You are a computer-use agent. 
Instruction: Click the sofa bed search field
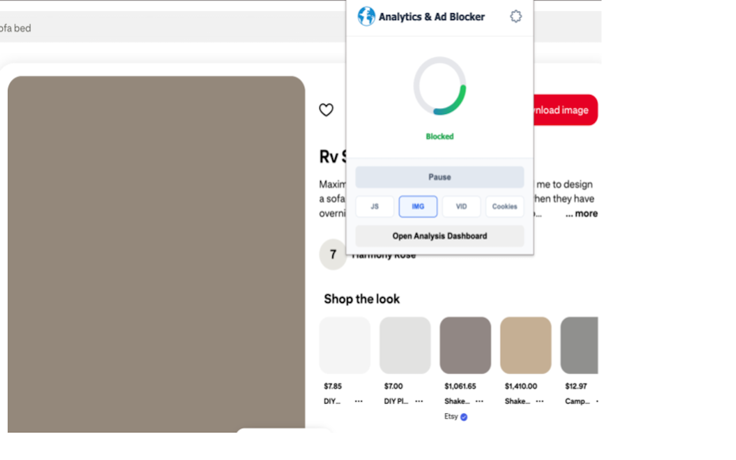pos(172,28)
